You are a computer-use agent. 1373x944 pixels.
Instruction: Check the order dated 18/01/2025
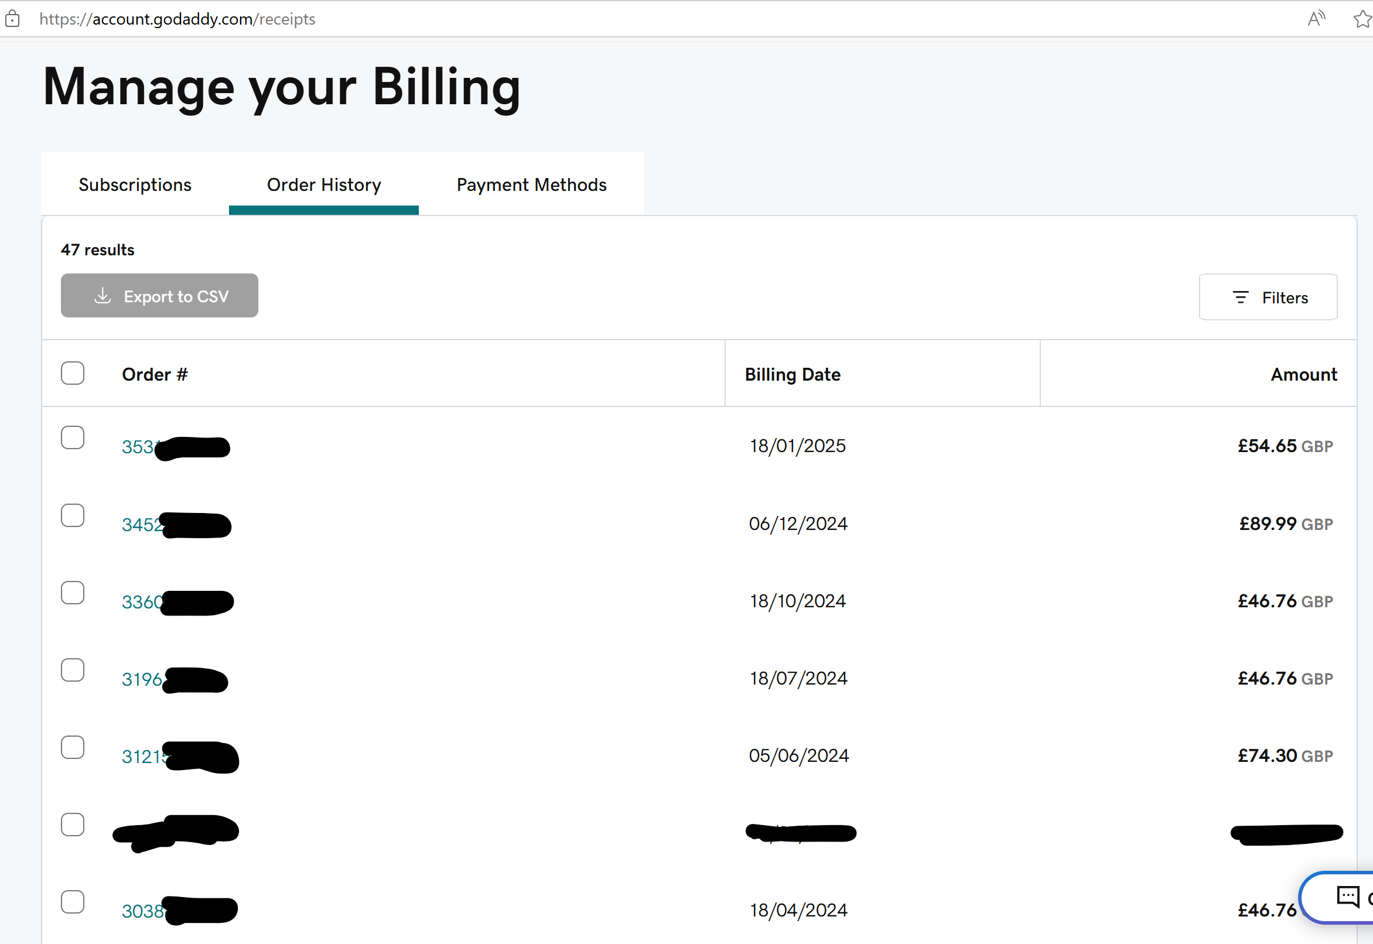(x=73, y=437)
